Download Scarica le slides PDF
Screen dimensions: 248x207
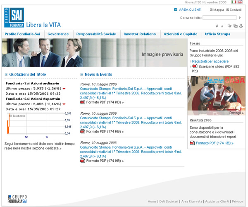coord(216,69)
